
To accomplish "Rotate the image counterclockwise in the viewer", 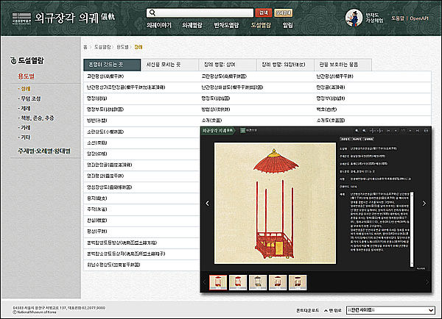I will pyautogui.click(x=373, y=131).
